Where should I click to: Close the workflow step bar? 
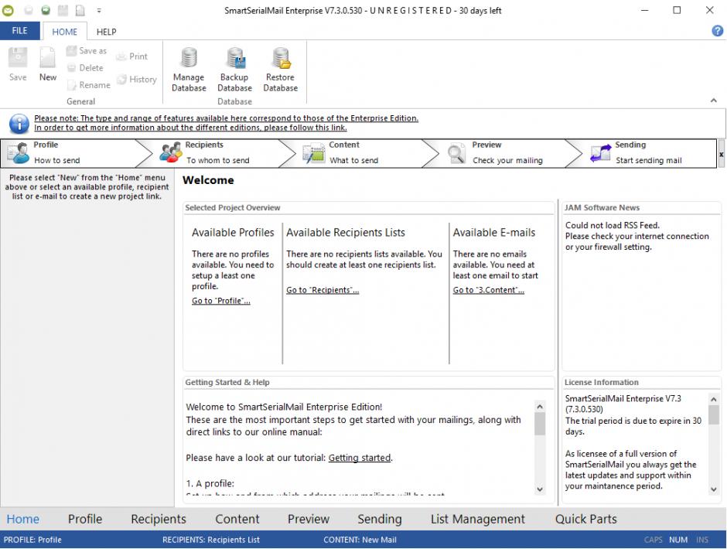[x=722, y=155]
